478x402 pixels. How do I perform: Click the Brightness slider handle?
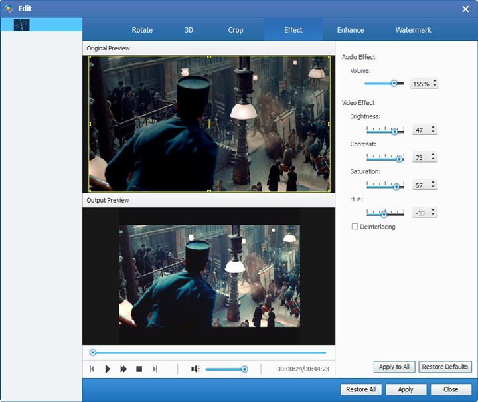(394, 132)
